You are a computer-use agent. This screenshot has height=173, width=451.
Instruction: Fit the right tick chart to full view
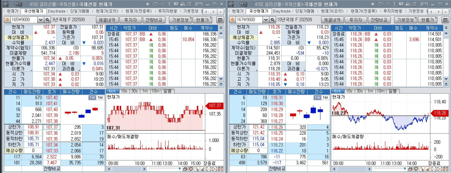point(446,169)
